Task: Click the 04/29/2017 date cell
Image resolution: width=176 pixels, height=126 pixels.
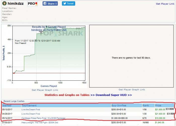Action: tap(7, 114)
